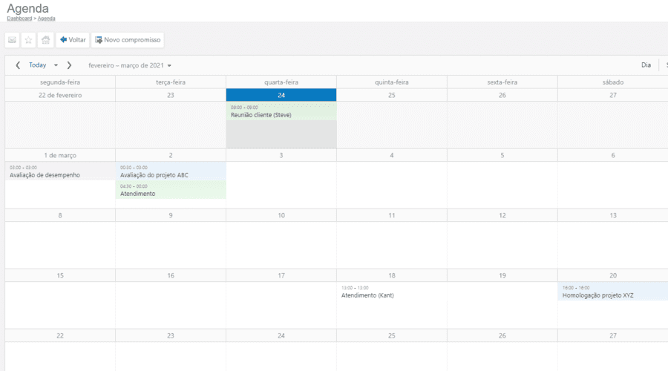This screenshot has height=371, width=668.
Task: Click the sexta-feira column header
Action: tap(502, 82)
